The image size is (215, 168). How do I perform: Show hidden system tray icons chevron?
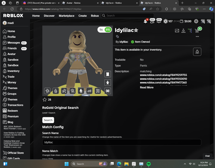185,164
